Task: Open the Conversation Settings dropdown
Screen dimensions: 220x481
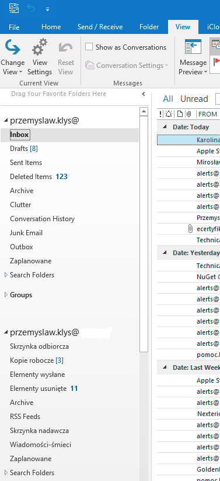Action: (127, 66)
